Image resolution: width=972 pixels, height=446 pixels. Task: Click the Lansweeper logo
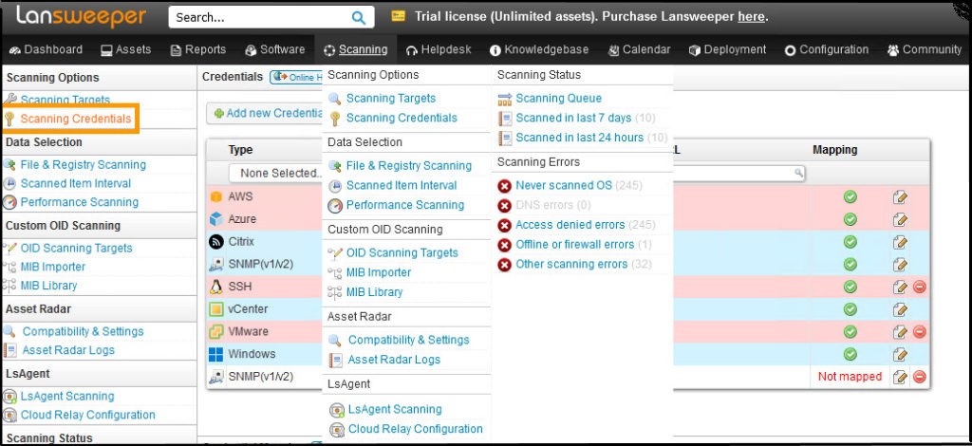tap(80, 17)
